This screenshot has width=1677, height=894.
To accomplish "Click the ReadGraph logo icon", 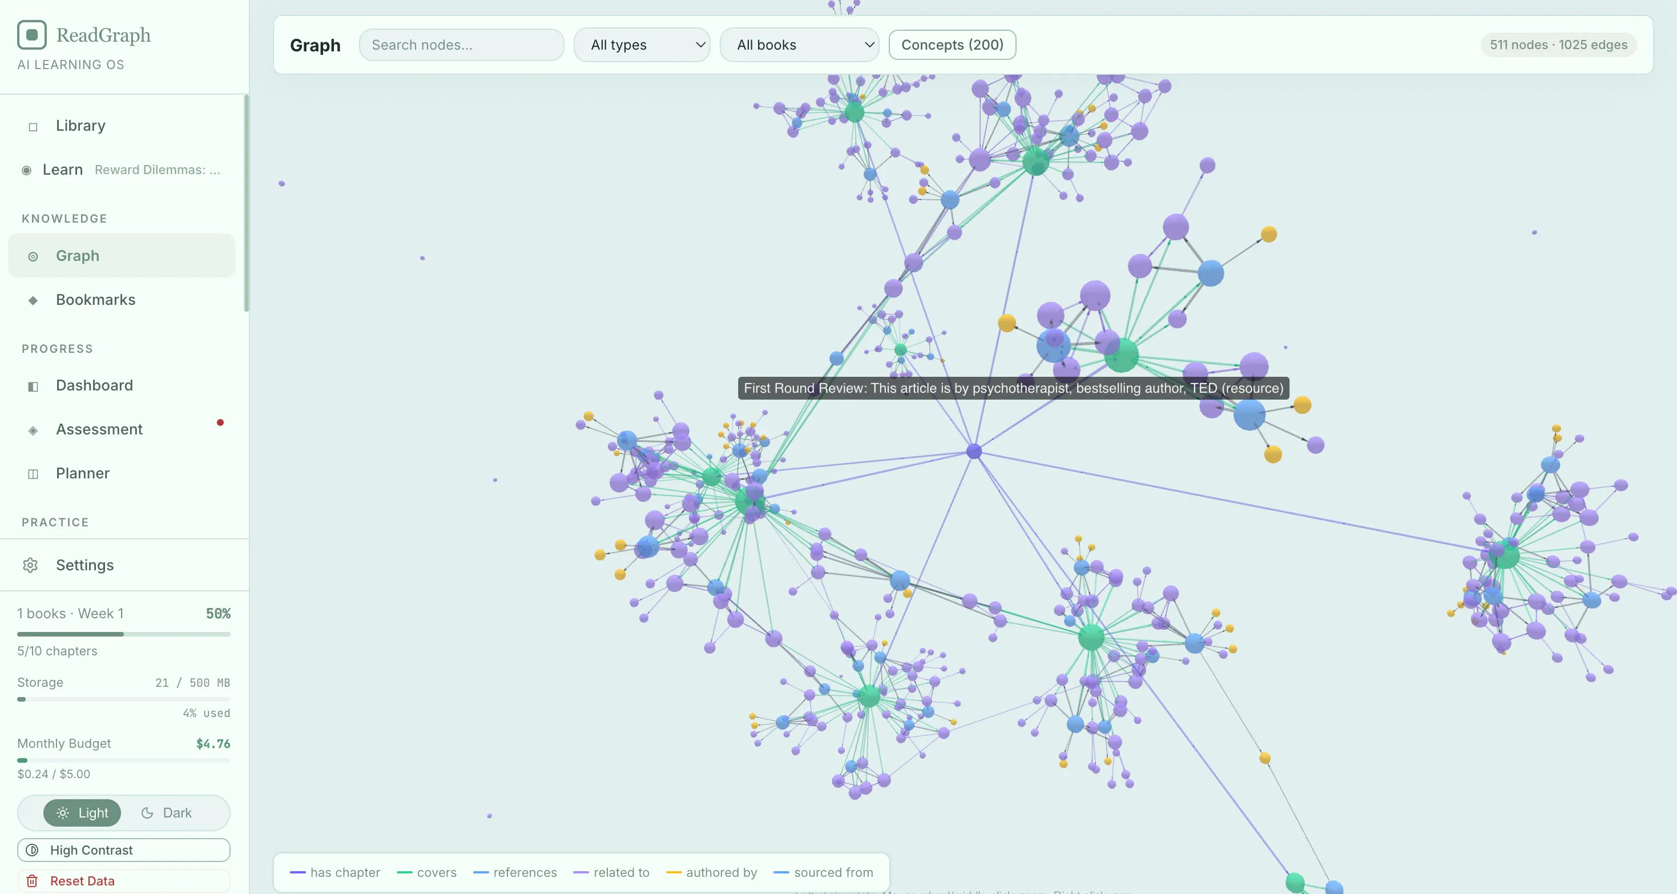I will 32,34.
